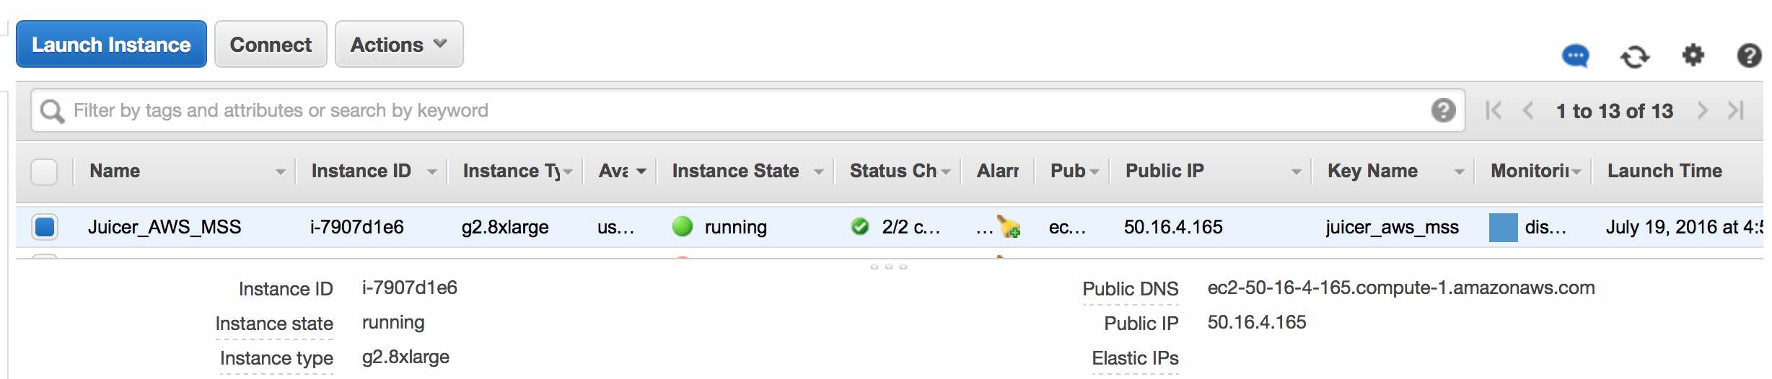Image resolution: width=1772 pixels, height=379 pixels.
Task: Open the help question mark icon at top right
Action: click(1749, 55)
